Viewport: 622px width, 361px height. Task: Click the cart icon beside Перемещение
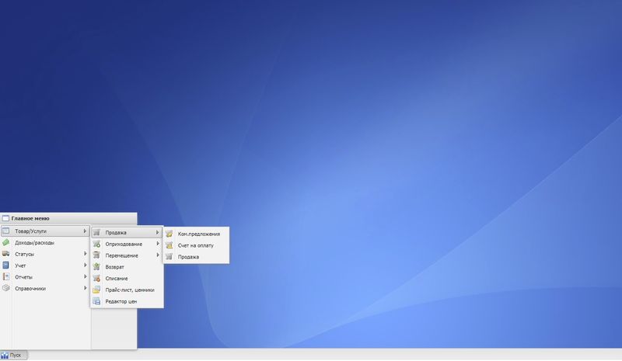(x=96, y=255)
